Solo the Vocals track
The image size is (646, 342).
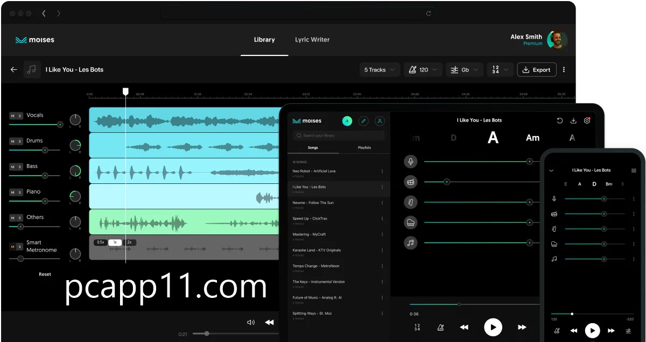coord(20,116)
